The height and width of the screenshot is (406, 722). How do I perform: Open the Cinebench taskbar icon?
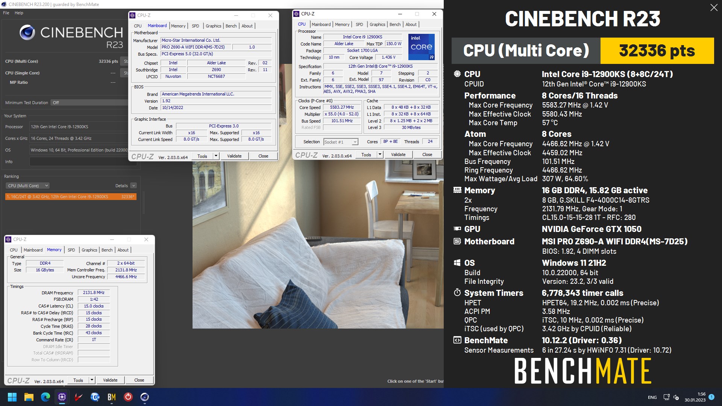point(144,397)
